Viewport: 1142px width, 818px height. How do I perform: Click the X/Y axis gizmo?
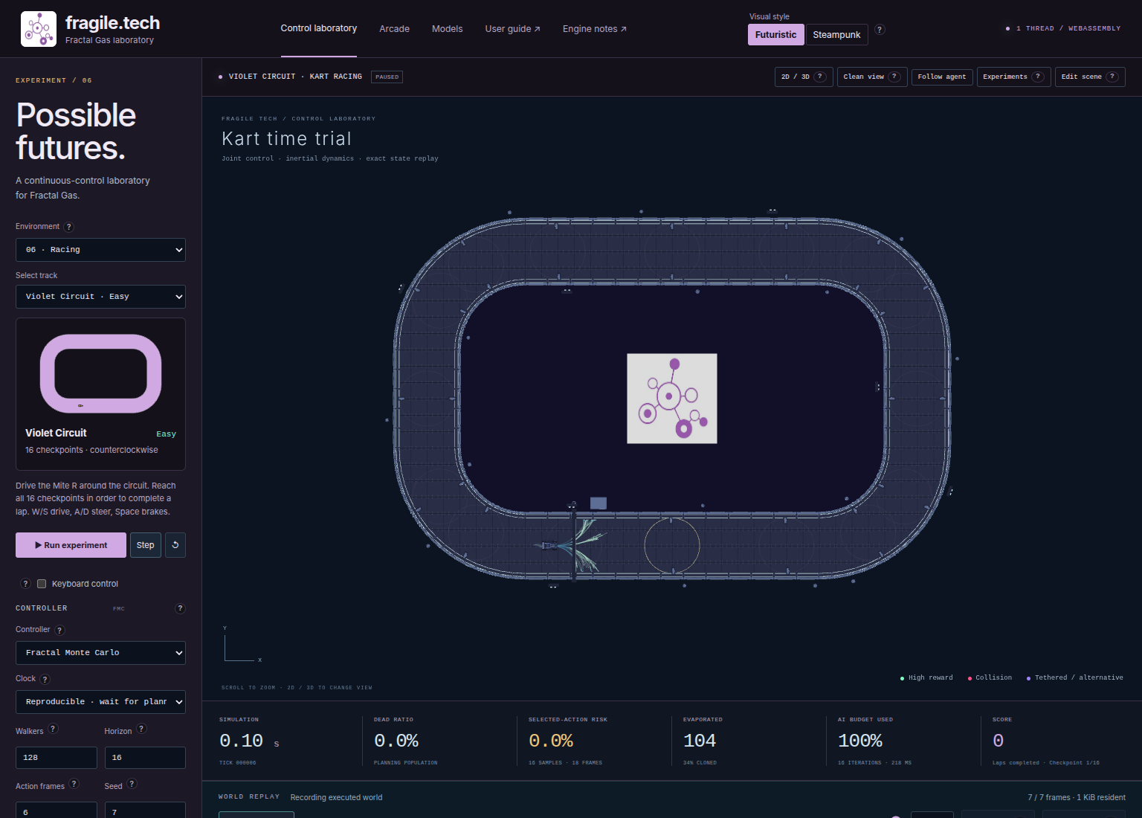tap(242, 645)
